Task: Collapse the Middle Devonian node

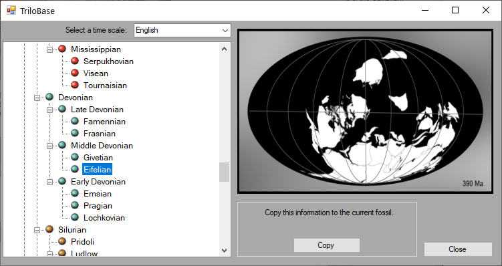Action: click(49, 146)
